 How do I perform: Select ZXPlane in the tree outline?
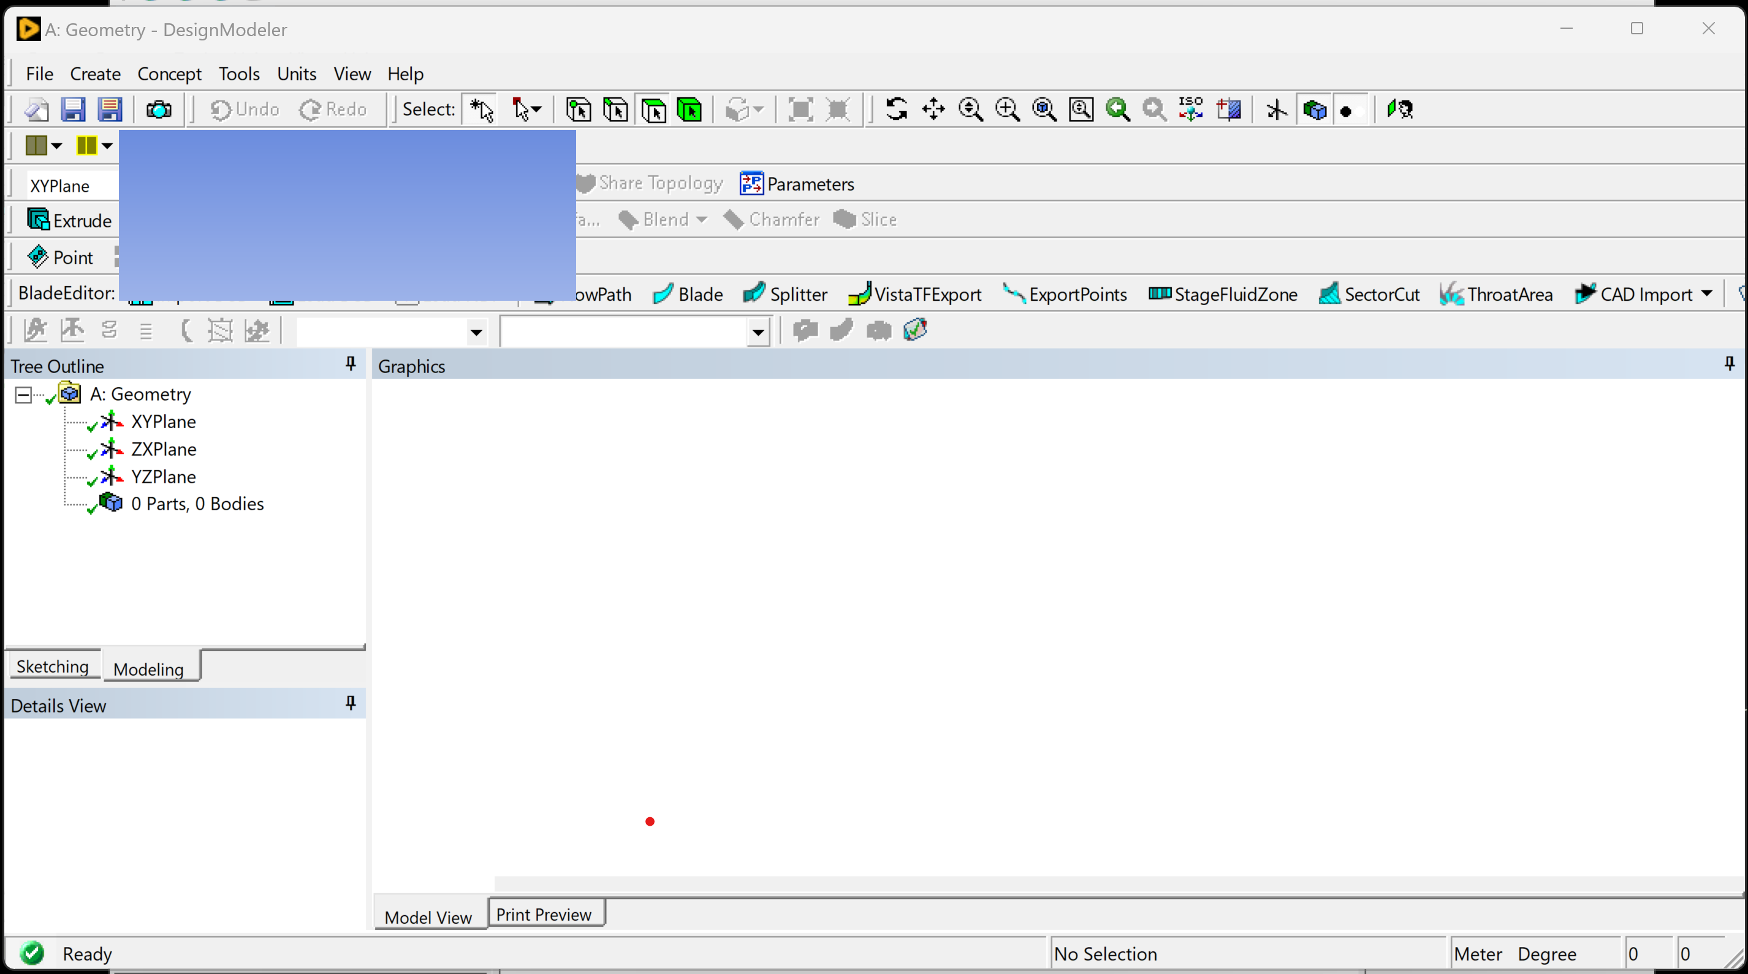(x=164, y=449)
